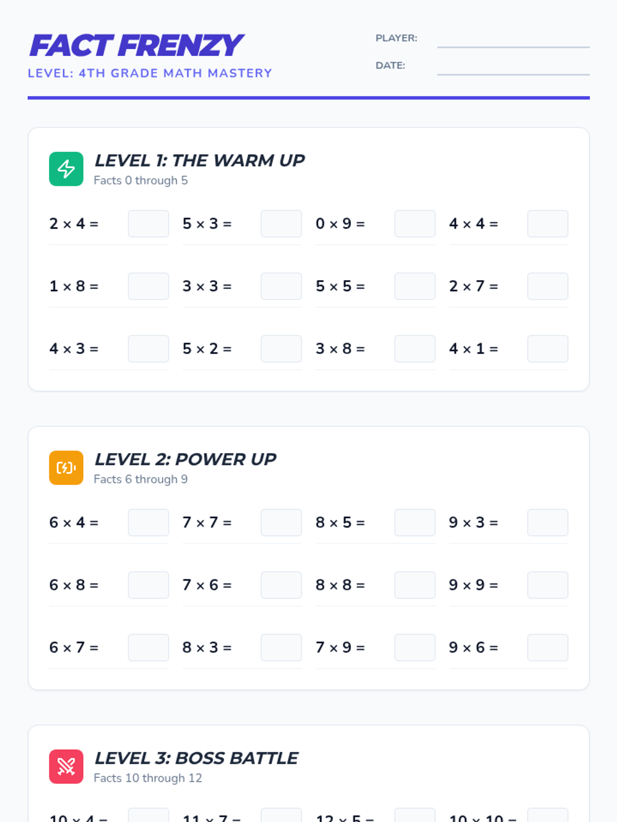Click the answer box for 4 × 1
Viewport: 617px width, 822px height.
click(x=548, y=349)
